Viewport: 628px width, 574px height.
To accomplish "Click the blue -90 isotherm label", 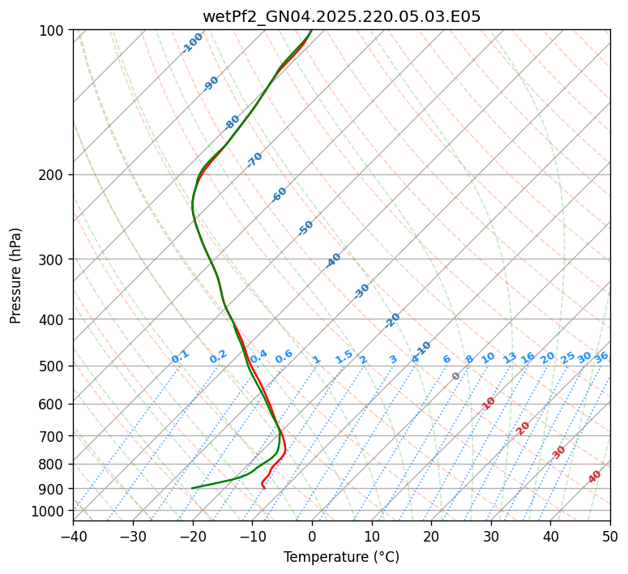I will [210, 84].
